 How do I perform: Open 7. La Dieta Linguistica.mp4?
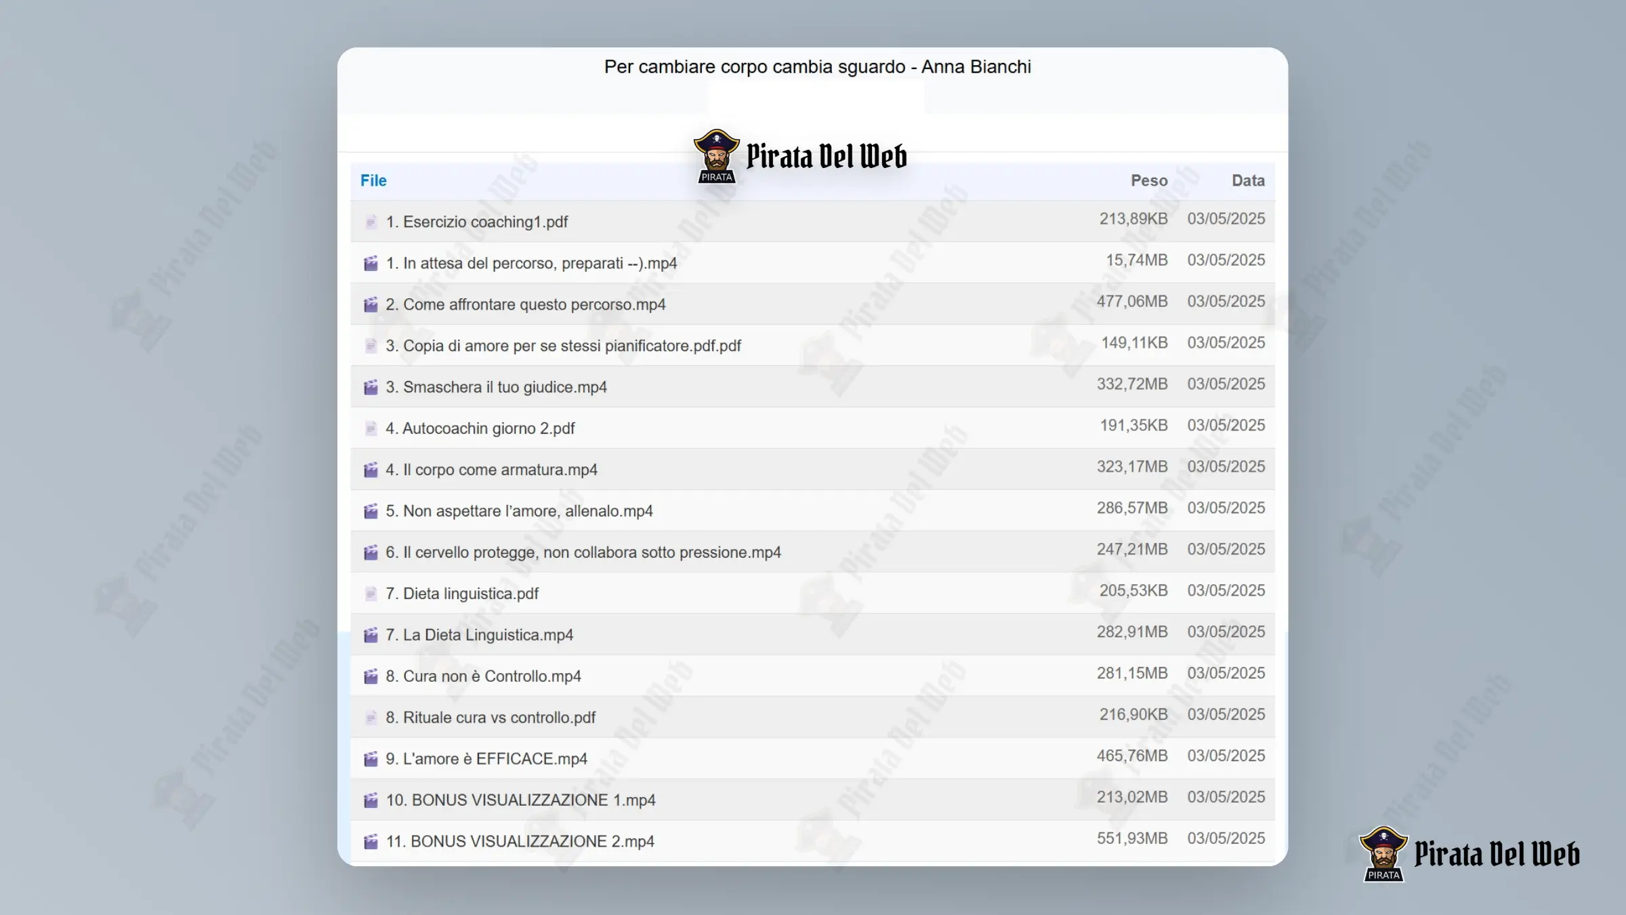click(x=480, y=635)
